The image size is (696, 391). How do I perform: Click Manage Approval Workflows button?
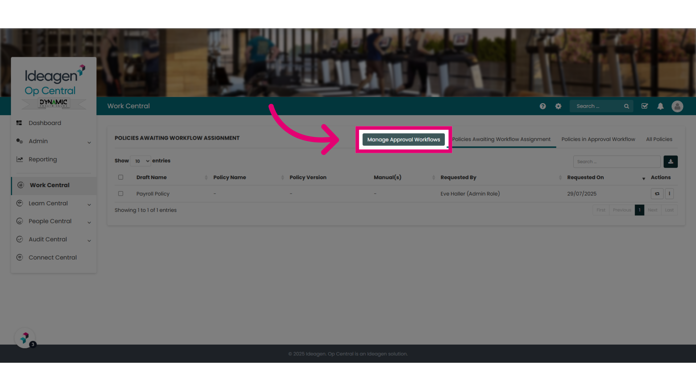click(403, 139)
